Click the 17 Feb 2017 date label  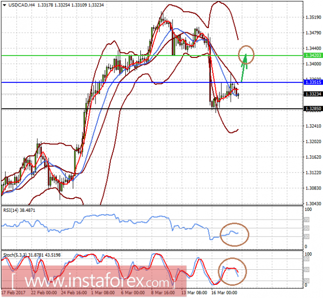(14, 293)
